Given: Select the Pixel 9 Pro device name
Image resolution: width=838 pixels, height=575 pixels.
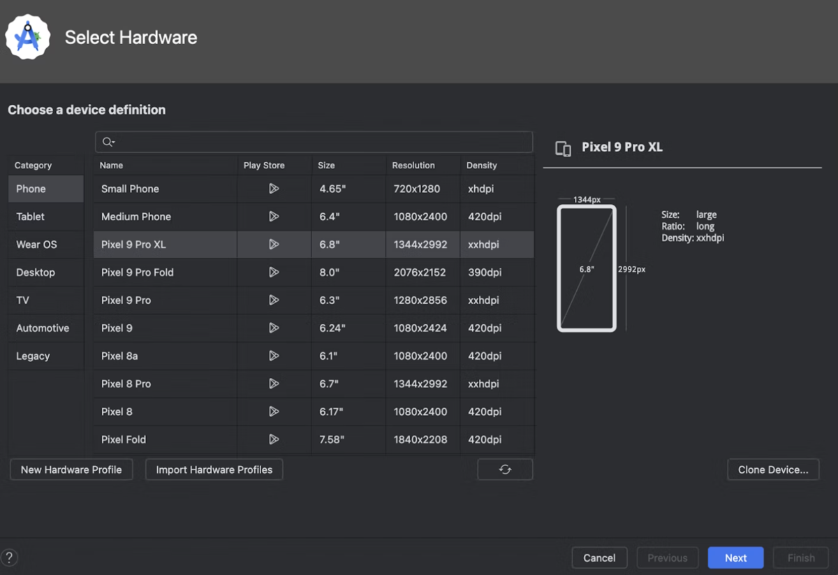Looking at the screenshot, I should pos(126,300).
